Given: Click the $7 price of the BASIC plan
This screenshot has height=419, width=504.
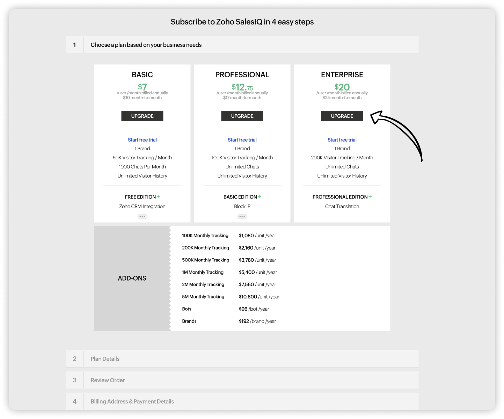Looking at the screenshot, I should coord(142,87).
